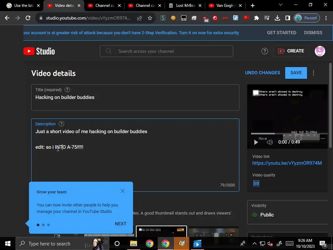Click the green S extension icon
The height and width of the screenshot is (250, 333).
click(x=163, y=18)
